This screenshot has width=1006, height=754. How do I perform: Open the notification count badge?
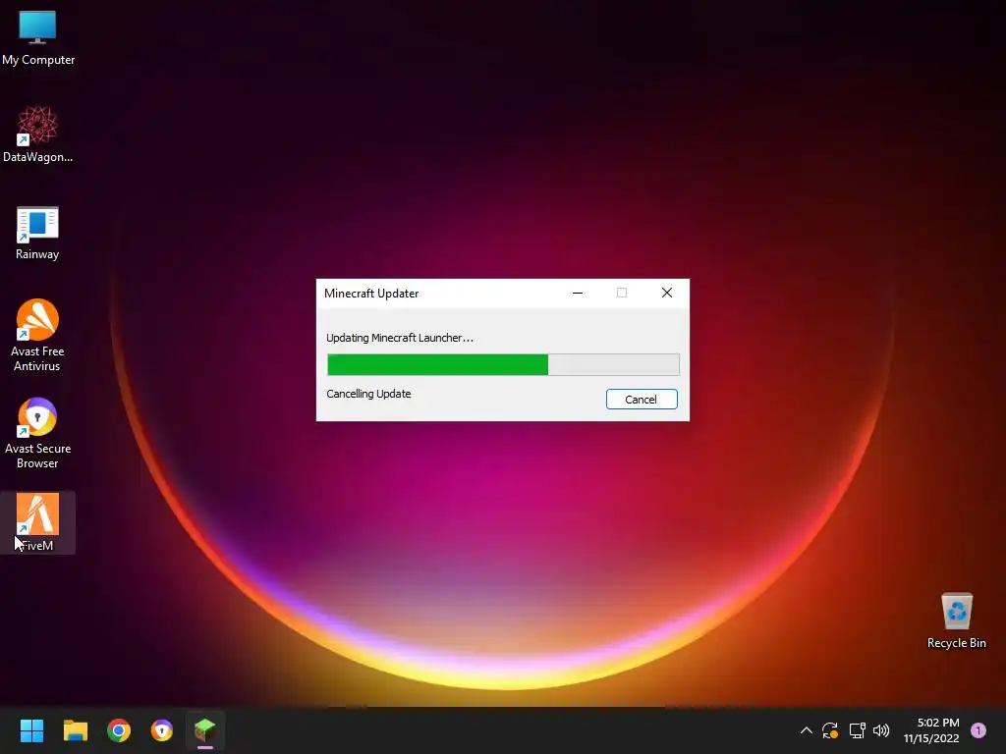978,730
